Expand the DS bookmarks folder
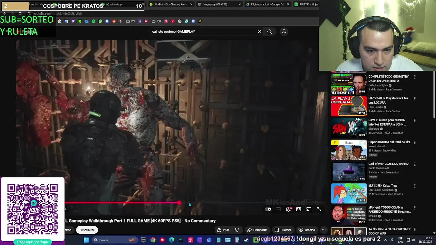Viewport: 436px width, 245px height. point(130,21)
